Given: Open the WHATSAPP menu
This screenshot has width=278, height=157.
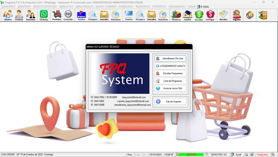Looking at the screenshot, I should 24,7.
